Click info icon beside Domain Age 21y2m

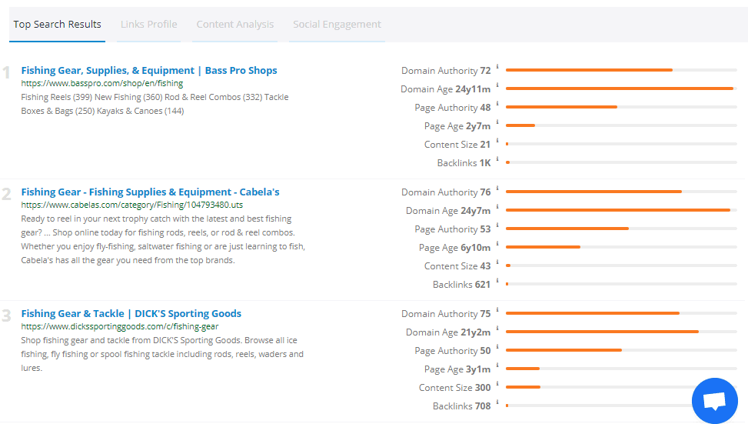click(497, 329)
